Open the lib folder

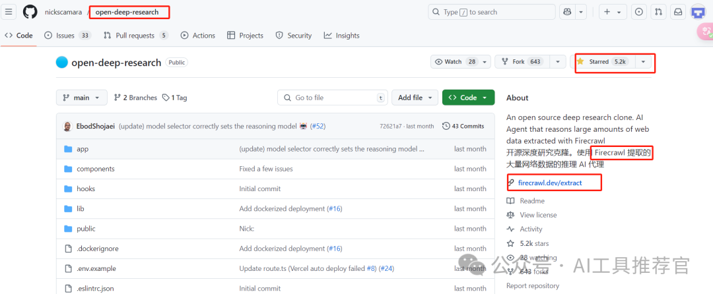point(81,209)
